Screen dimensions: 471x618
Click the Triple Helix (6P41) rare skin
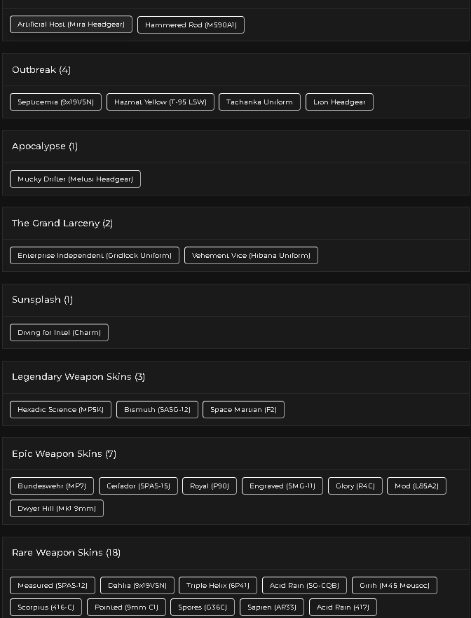click(218, 585)
